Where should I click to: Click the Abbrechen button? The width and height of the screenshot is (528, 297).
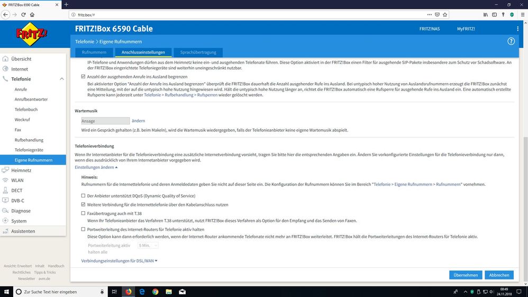pos(499,275)
